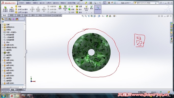Click the Zoom to Area icon
Viewport: 174px width, 98px height.
coord(86,16)
